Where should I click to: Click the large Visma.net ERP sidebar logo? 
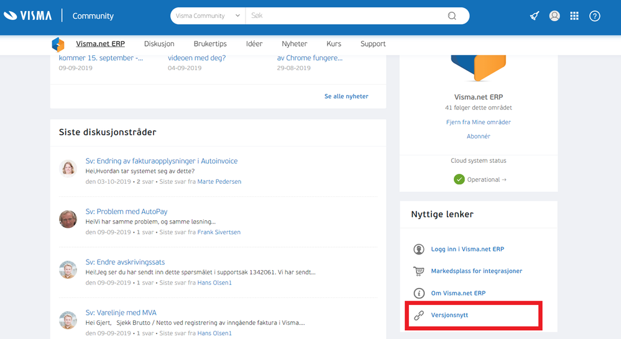pyautogui.click(x=479, y=68)
